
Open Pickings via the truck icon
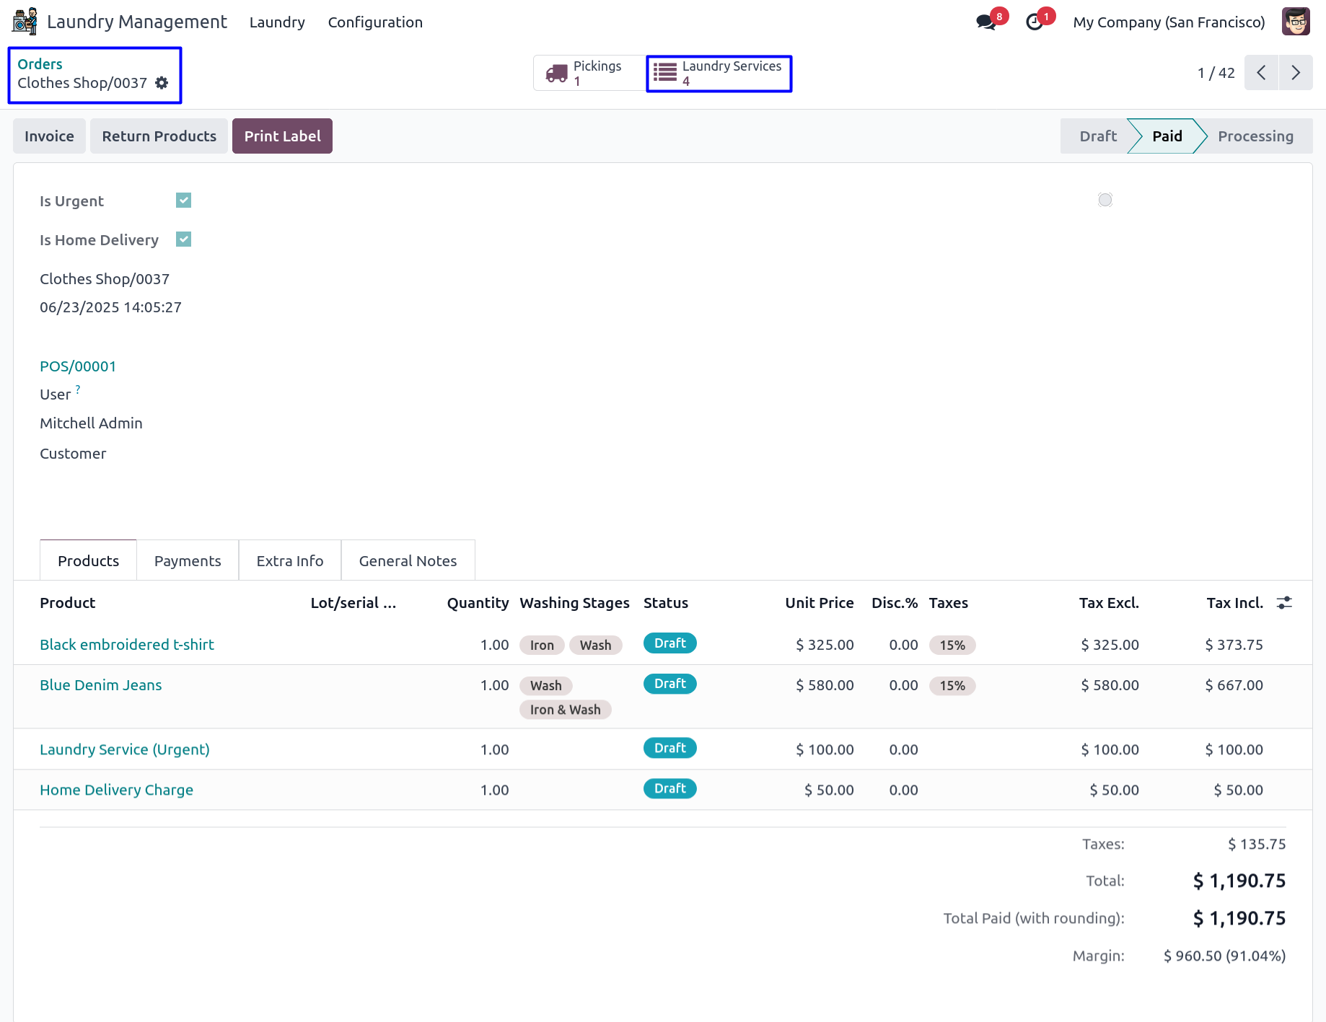coord(557,74)
